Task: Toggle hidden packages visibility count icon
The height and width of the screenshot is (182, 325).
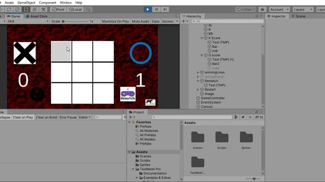Action: [259, 117]
